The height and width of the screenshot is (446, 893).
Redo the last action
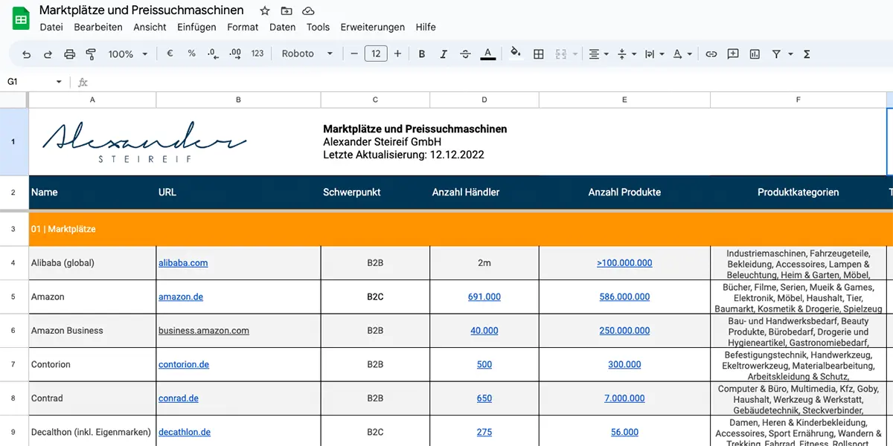coord(48,54)
